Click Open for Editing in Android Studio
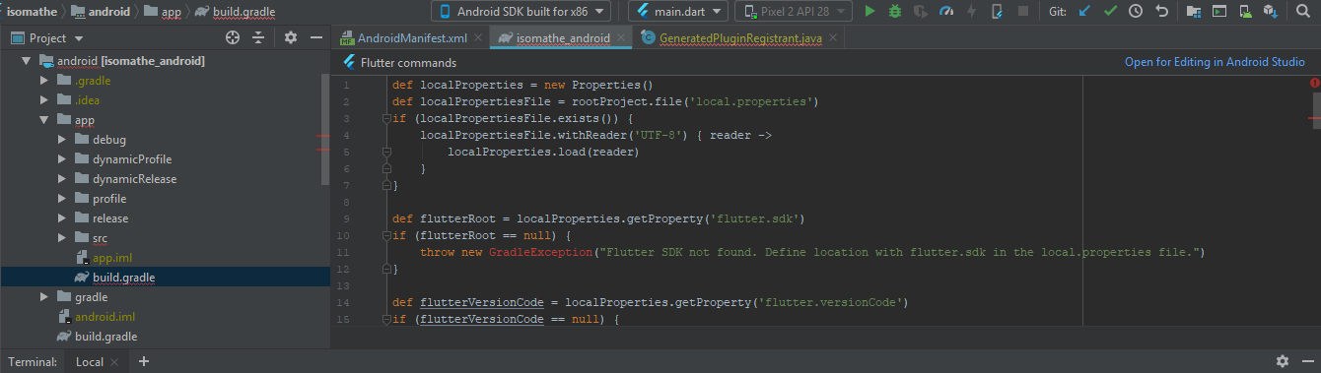 1215,62
